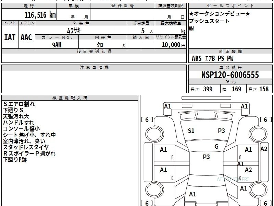Select the ハンドルすれ note
This screenshot has height=206, width=274.
click(x=18, y=123)
